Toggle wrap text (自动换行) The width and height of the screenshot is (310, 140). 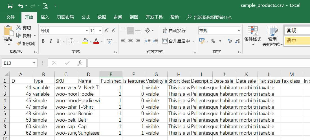coord(174,30)
